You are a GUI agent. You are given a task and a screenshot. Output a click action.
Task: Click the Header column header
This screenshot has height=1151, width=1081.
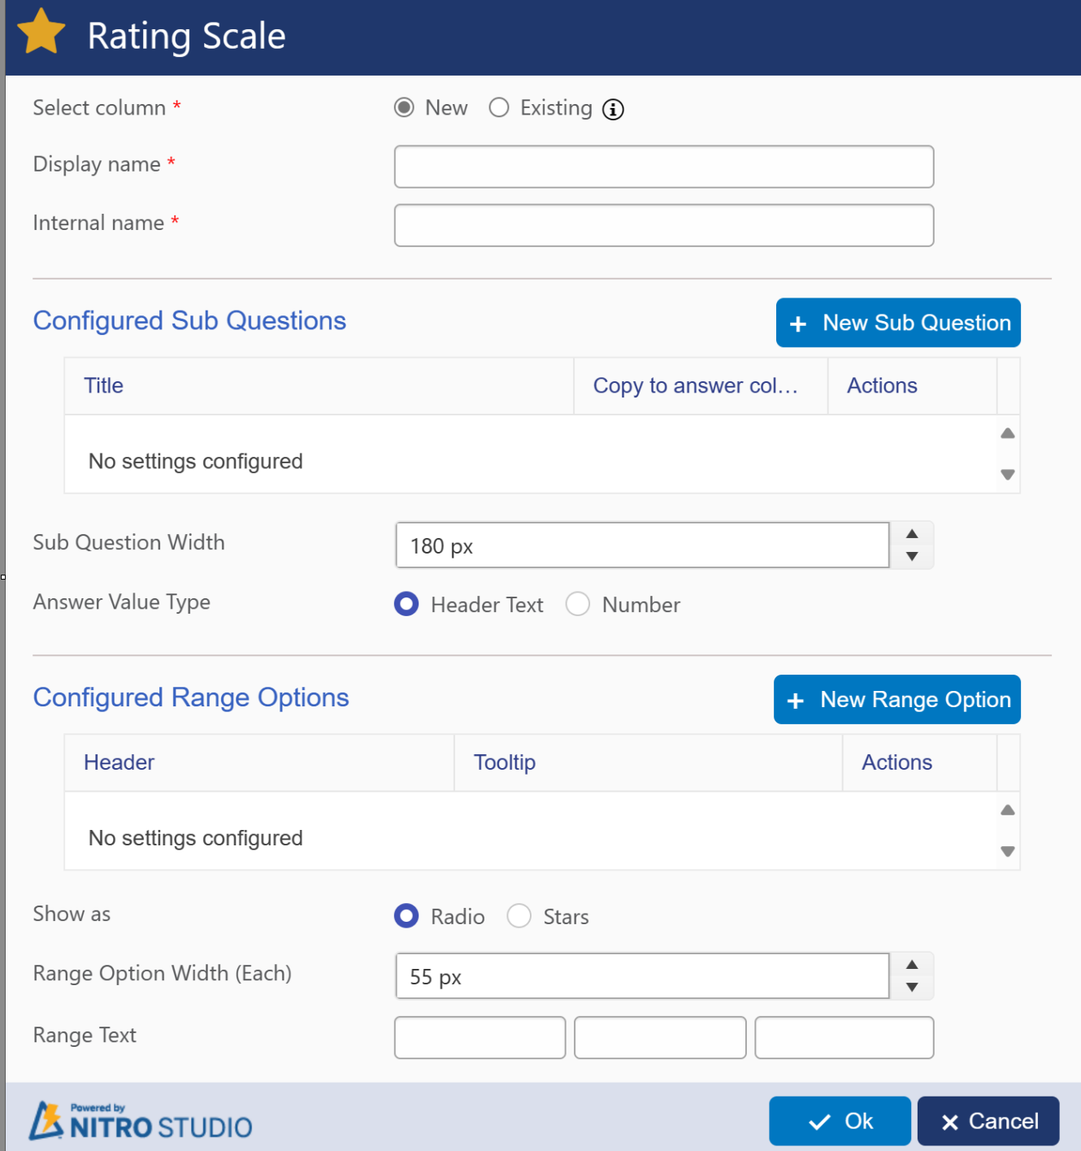click(x=258, y=762)
